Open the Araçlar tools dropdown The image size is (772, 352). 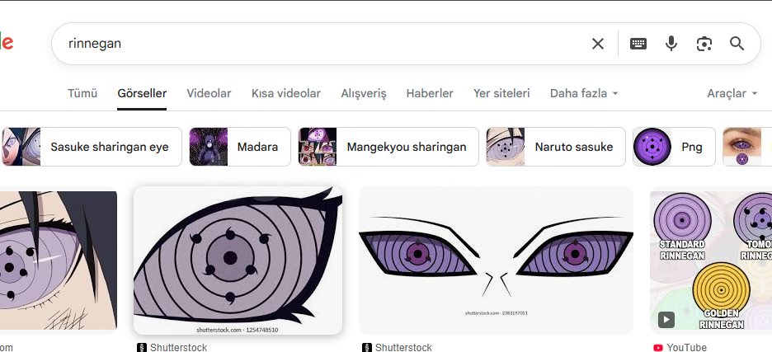[732, 93]
